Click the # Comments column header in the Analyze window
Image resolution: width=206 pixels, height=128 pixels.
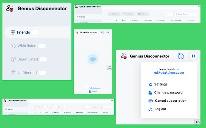pyautogui.click(x=68, y=112)
